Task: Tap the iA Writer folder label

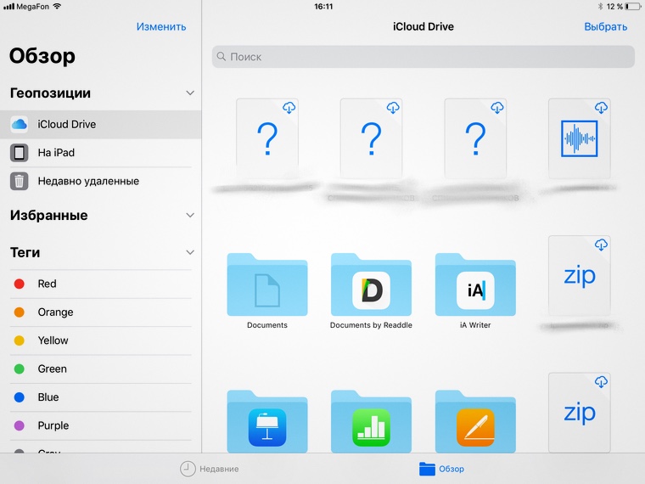Action: pos(475,325)
